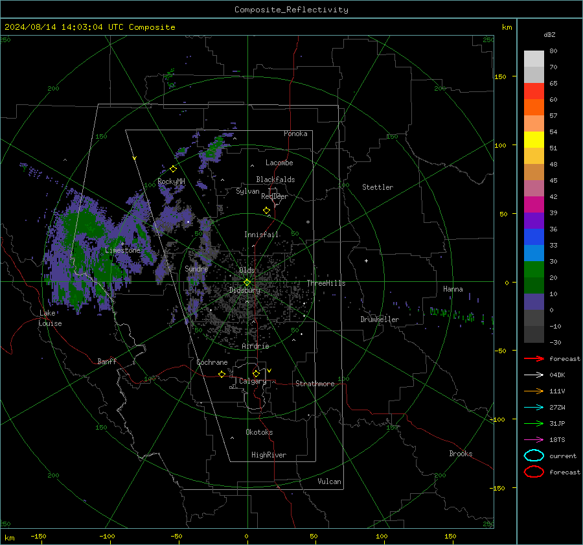Image resolution: width=583 pixels, height=545 pixels.
Task: Click the Lacombe town label
Action: click(279, 163)
